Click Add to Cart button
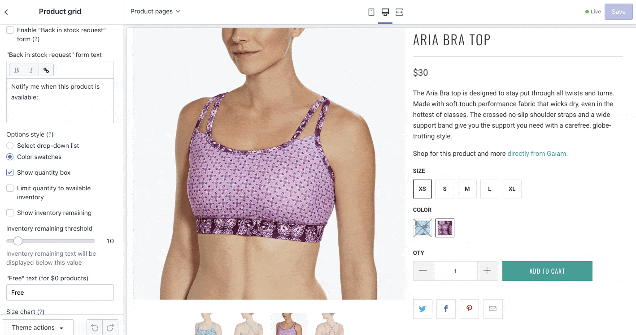636x335 pixels. coord(547,271)
